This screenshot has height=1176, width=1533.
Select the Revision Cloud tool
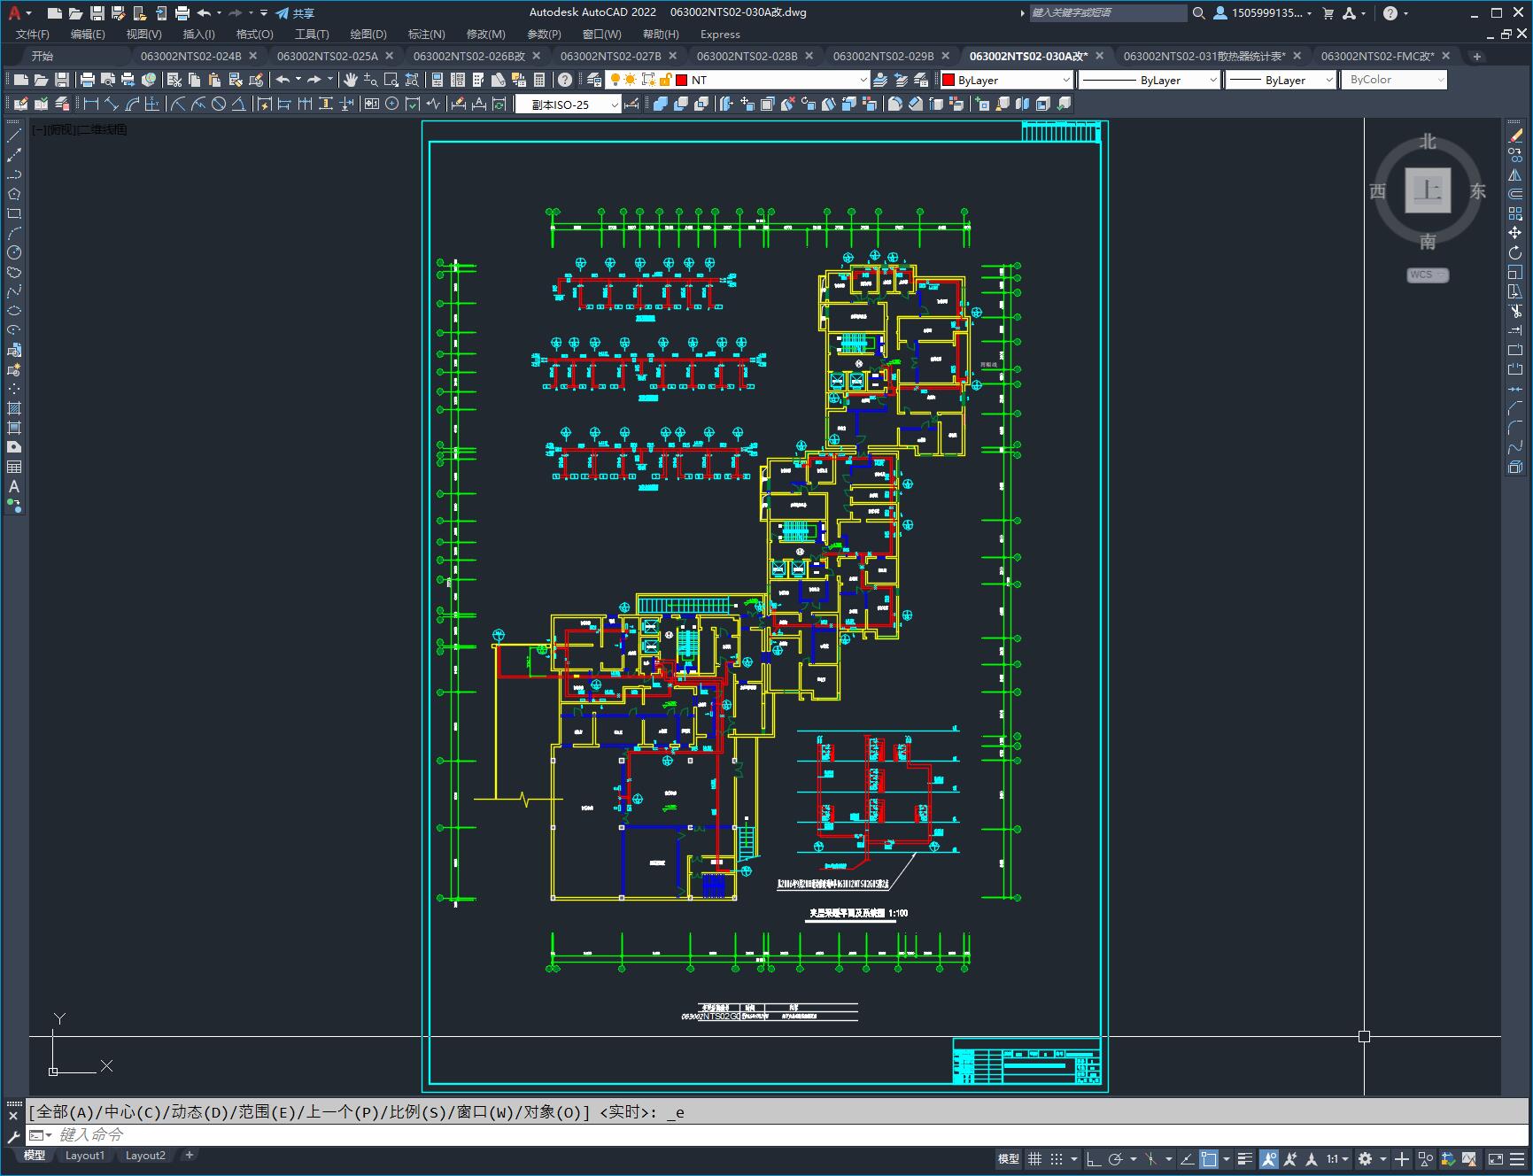coord(14,272)
